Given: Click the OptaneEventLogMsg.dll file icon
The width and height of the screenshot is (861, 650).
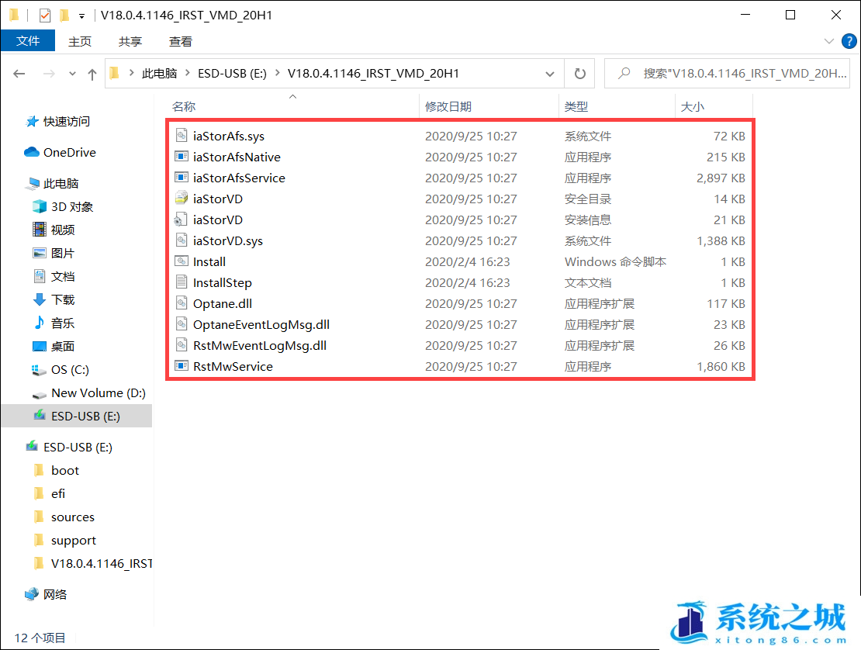Looking at the screenshot, I should click(182, 324).
